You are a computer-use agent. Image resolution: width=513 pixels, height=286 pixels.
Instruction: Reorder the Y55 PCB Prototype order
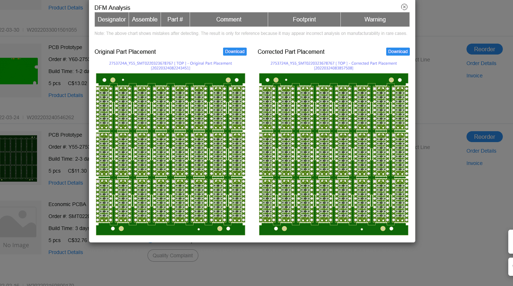485,137
